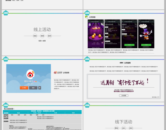Click the bold purple placeholder text above 点击领取

coord(124,91)
